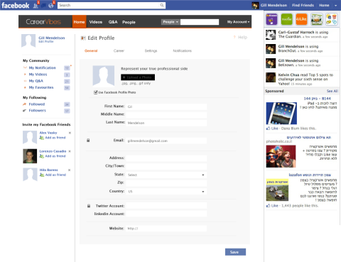Open Facebook friend requests icon
Viewport: 341px width, 262px height.
(36, 6)
